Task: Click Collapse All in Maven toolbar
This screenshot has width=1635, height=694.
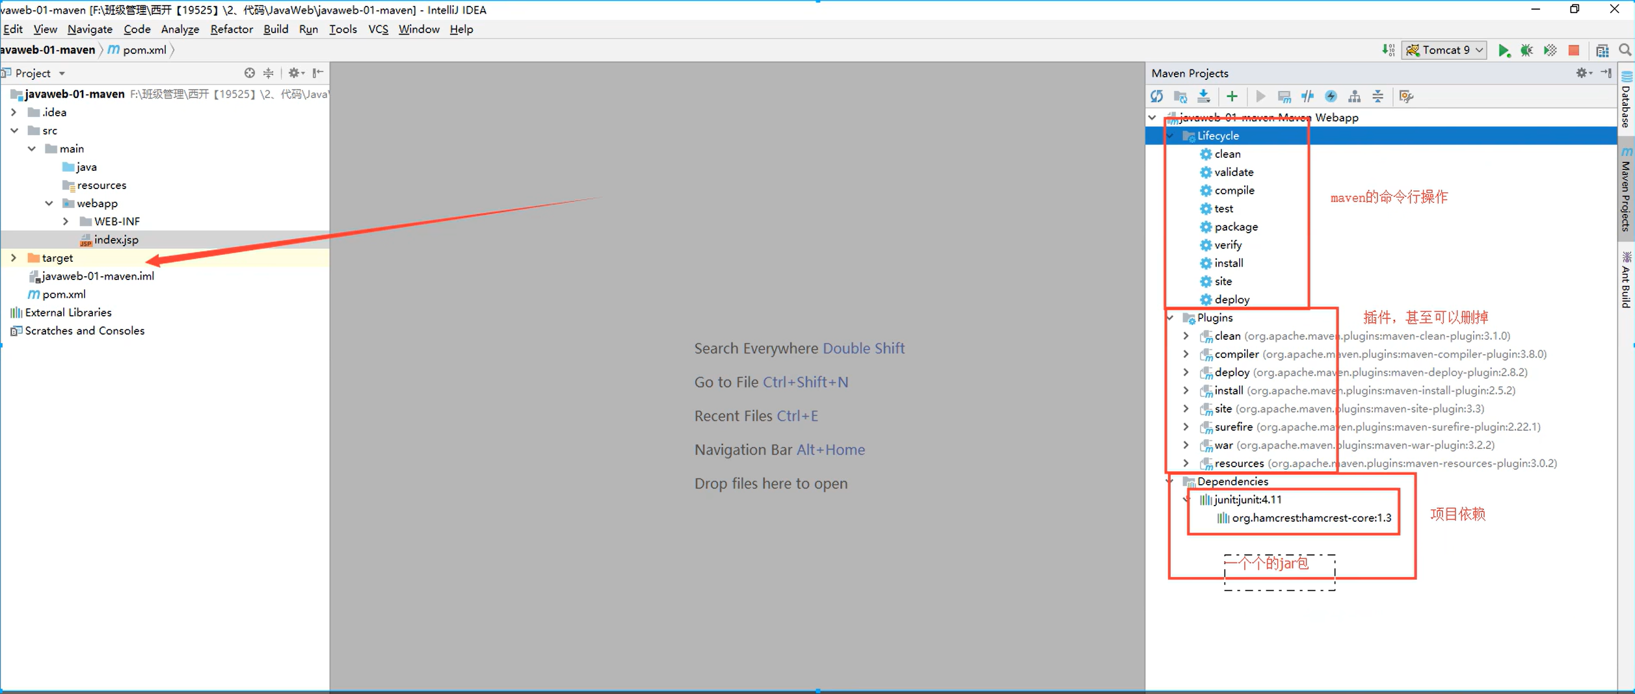Action: click(1377, 96)
